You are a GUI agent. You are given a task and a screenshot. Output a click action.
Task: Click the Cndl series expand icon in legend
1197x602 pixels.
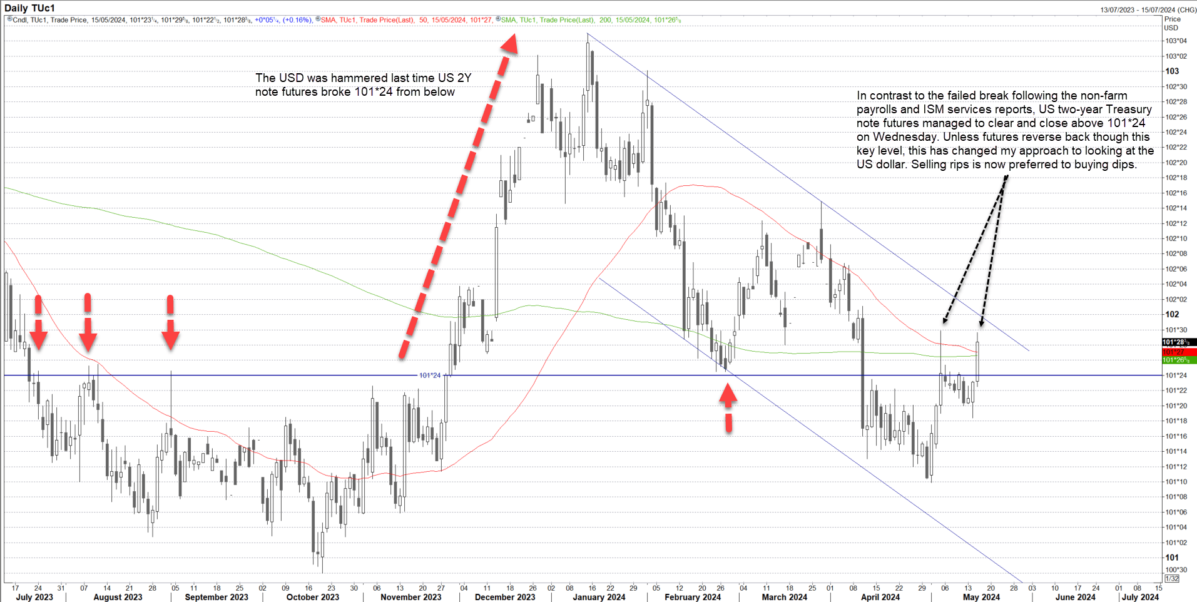coord(9,19)
